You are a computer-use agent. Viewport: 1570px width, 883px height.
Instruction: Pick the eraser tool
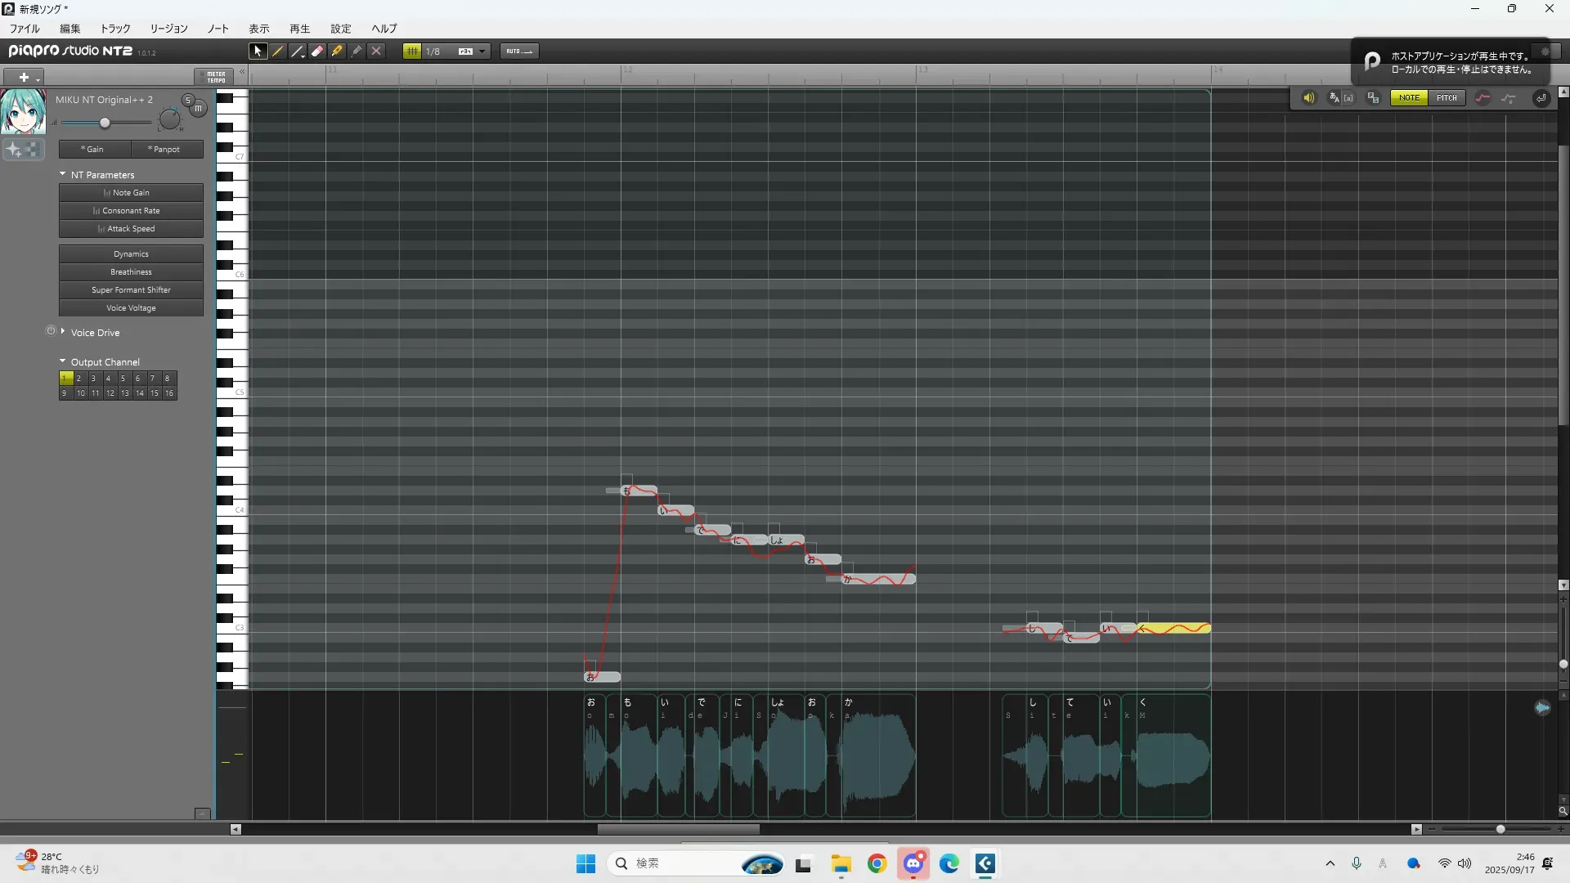(317, 51)
